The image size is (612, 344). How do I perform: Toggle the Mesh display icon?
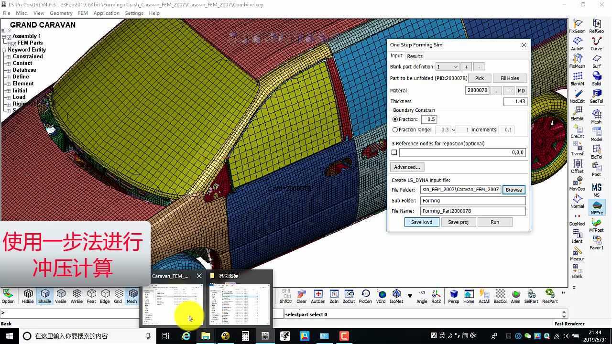tap(131, 295)
